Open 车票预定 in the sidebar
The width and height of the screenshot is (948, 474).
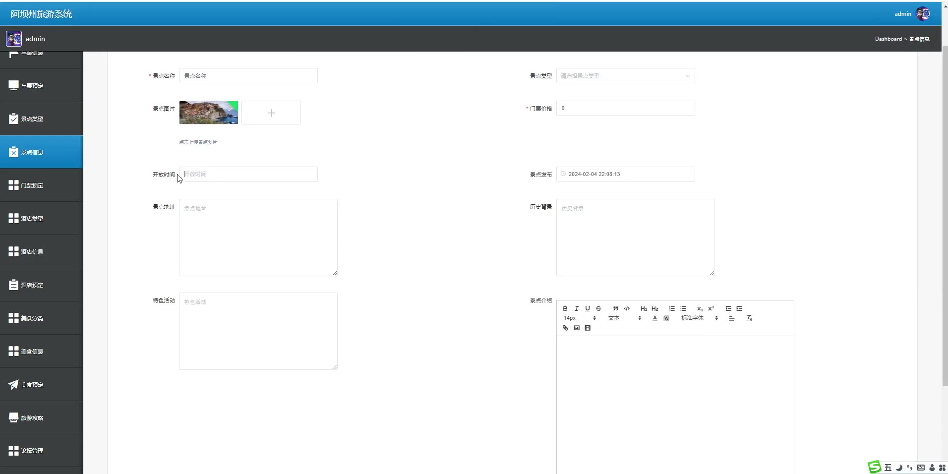point(42,86)
